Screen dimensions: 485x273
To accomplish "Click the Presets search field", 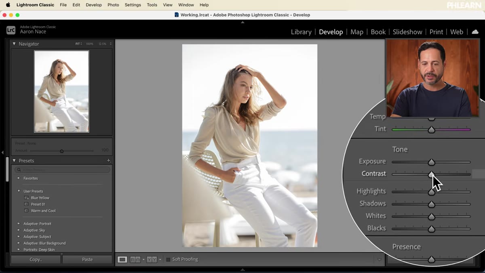I will [x=62, y=170].
